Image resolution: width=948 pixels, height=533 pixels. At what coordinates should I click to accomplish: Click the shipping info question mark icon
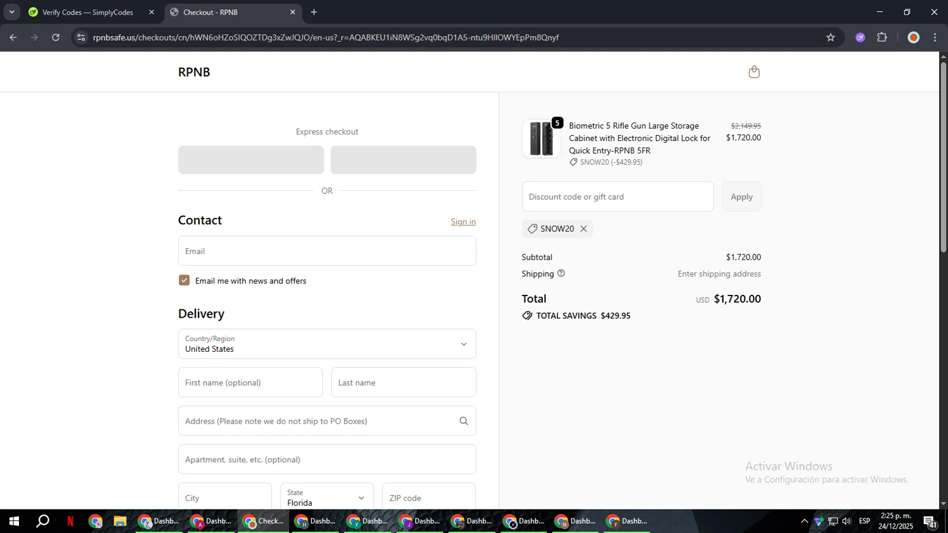pyautogui.click(x=561, y=273)
